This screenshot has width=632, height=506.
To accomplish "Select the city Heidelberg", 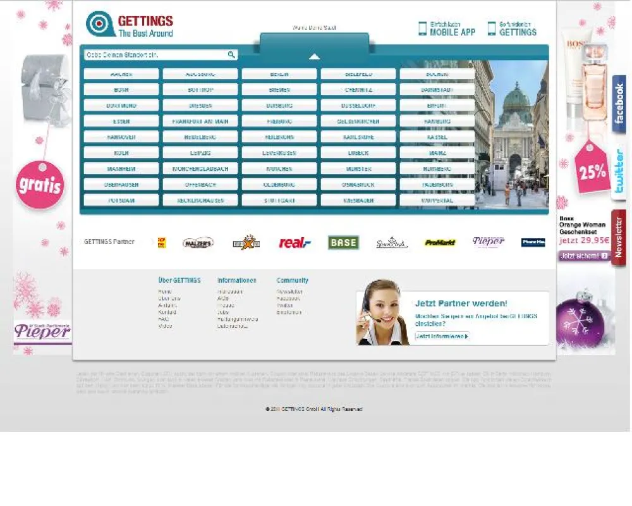I will pos(200,137).
